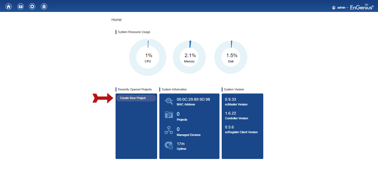Click the MAC Address magnifier icon
This screenshot has height=182, width=378.
tap(169, 101)
